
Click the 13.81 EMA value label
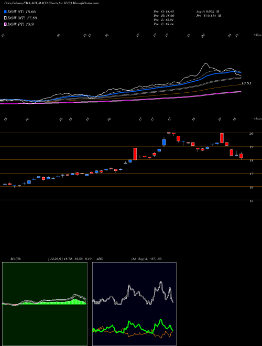[246, 83]
